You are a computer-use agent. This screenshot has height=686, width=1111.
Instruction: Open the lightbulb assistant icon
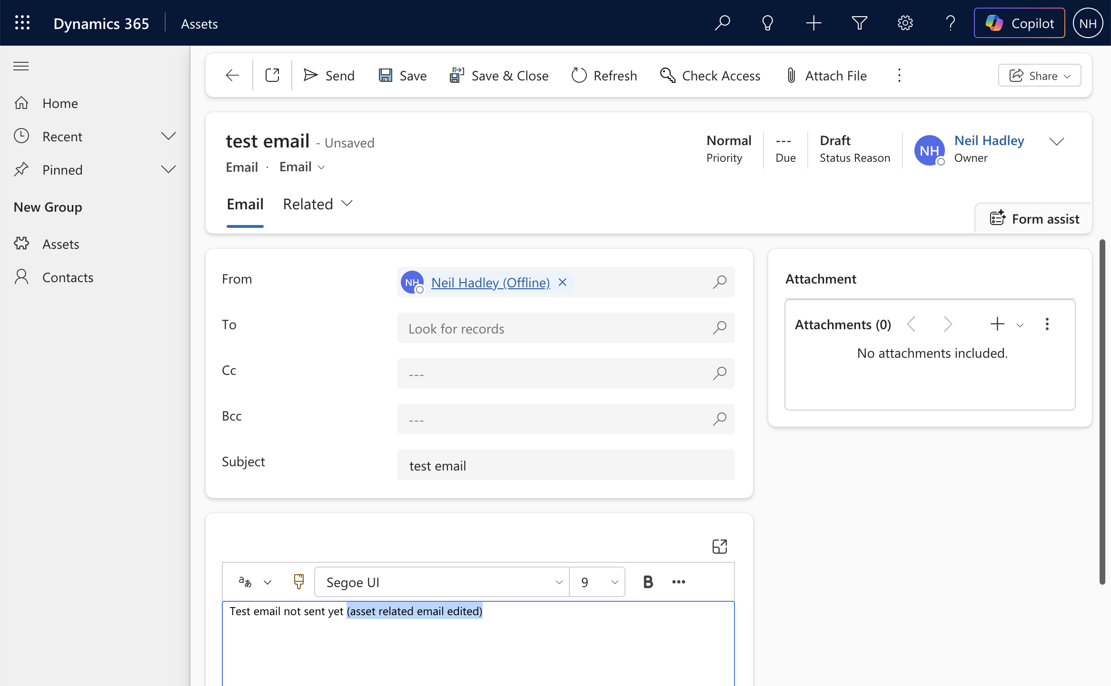[767, 23]
